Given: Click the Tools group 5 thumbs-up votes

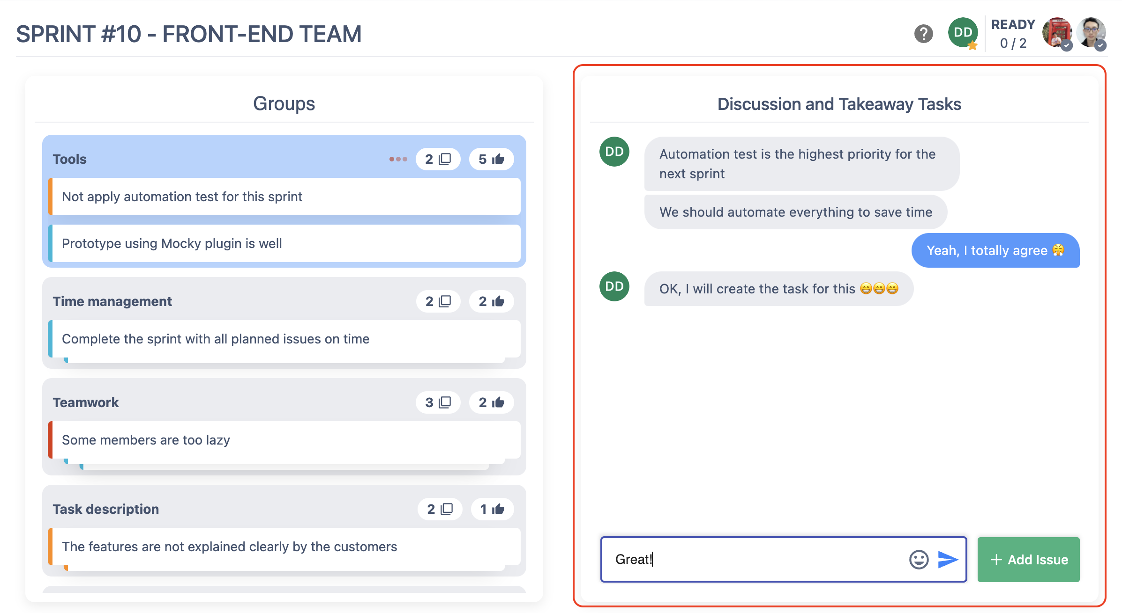Looking at the screenshot, I should point(491,159).
